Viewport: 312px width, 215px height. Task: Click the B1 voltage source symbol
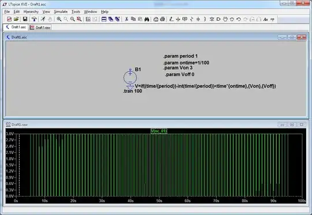click(130, 78)
